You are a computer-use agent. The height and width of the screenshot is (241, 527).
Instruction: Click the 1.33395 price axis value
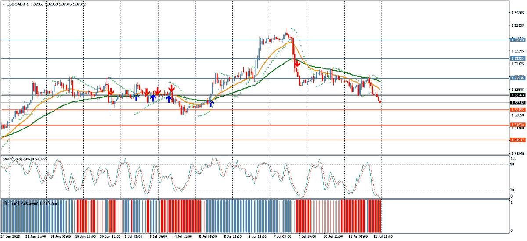(x=518, y=51)
